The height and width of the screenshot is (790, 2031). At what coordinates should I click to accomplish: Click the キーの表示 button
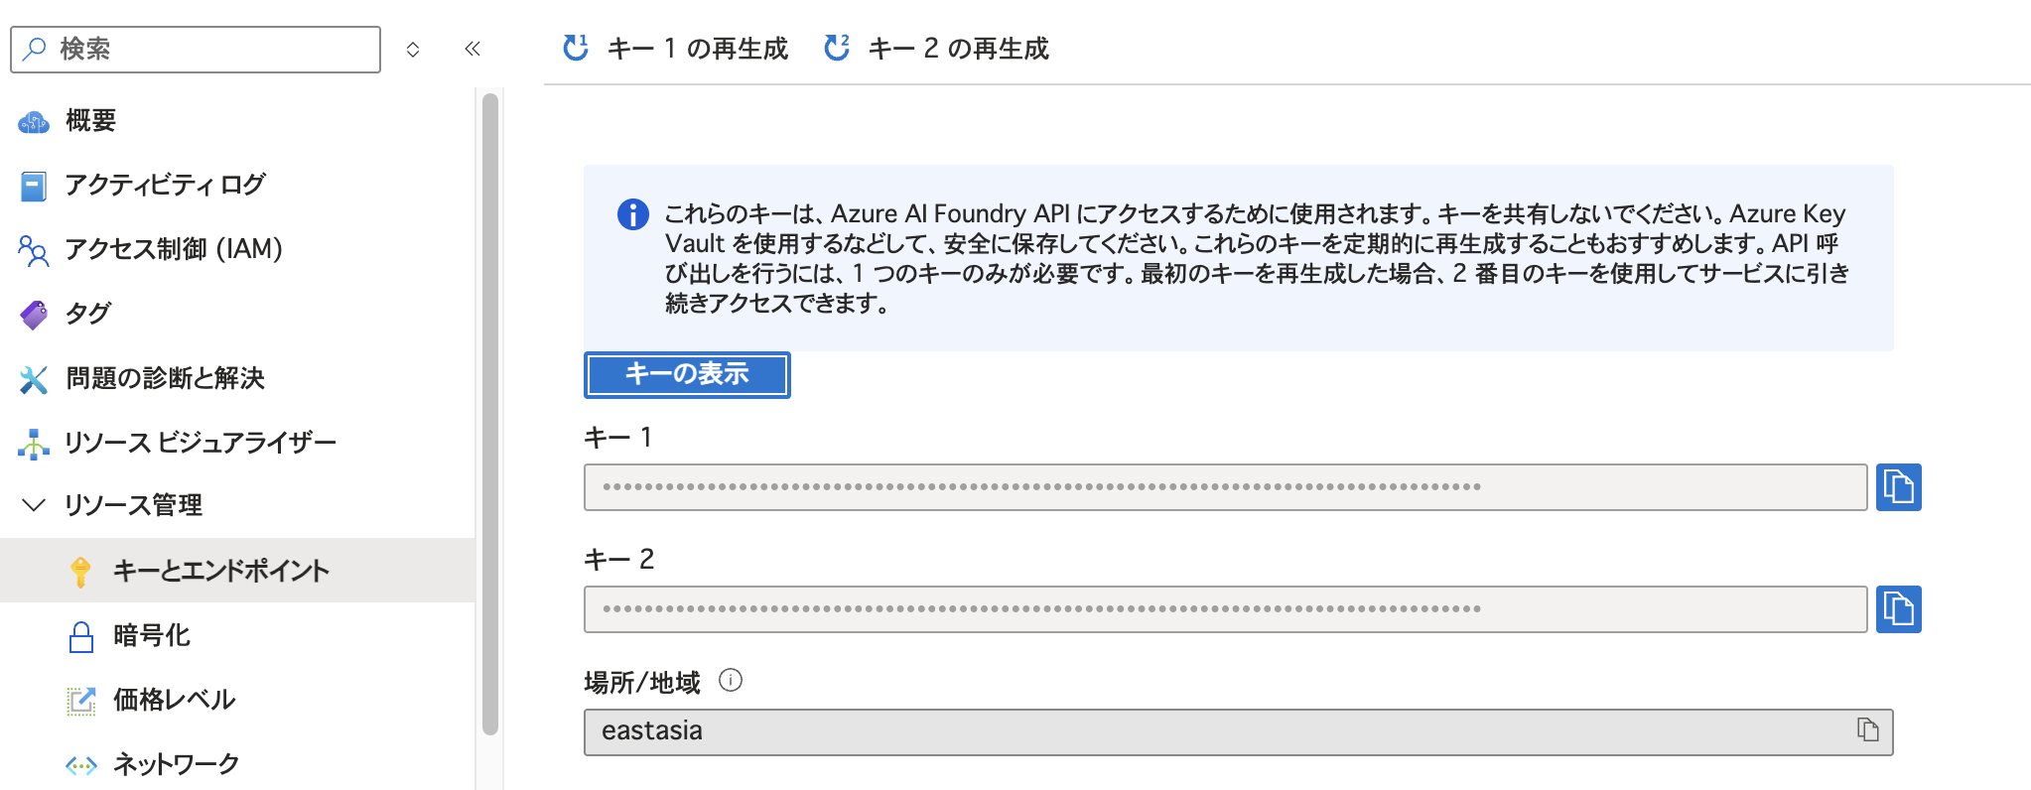[x=687, y=375]
